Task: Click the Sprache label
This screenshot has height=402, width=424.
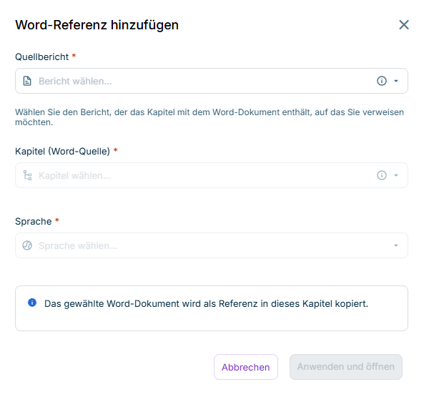Action: coord(34,221)
